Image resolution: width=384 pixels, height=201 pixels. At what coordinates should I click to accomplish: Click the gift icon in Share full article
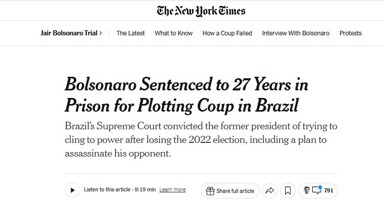tap(210, 191)
